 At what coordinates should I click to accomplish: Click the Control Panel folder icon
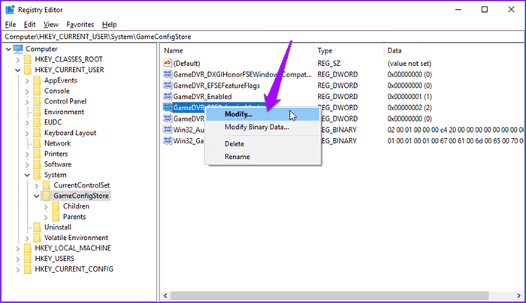tap(37, 101)
